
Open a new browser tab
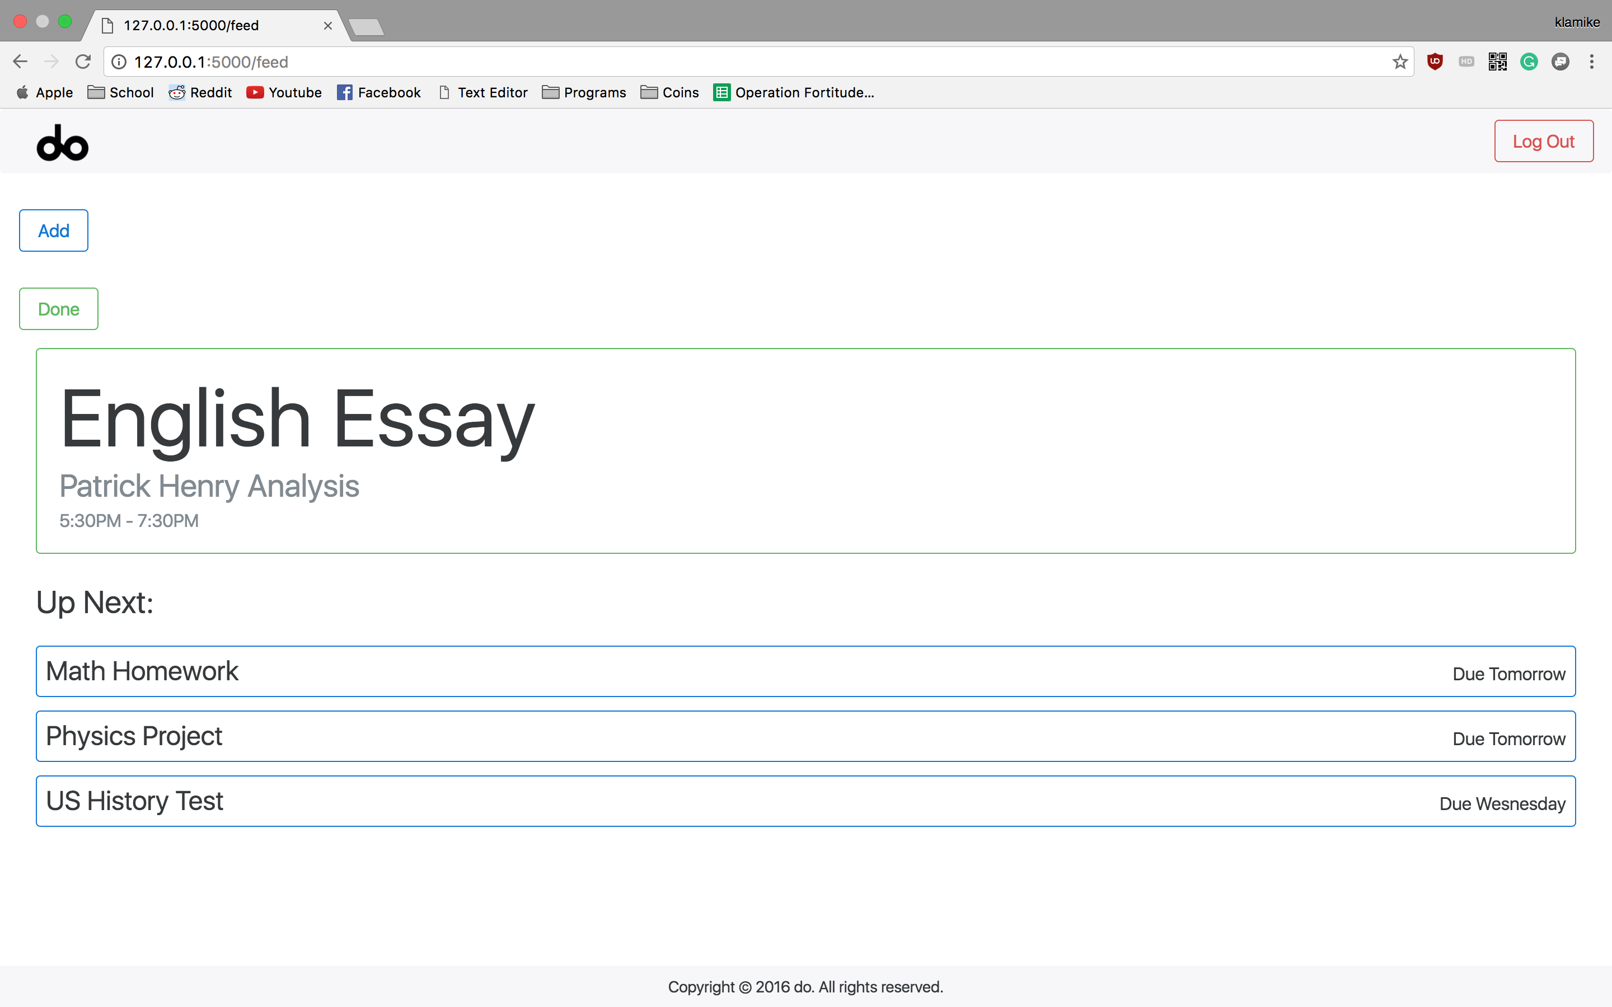coord(365,27)
